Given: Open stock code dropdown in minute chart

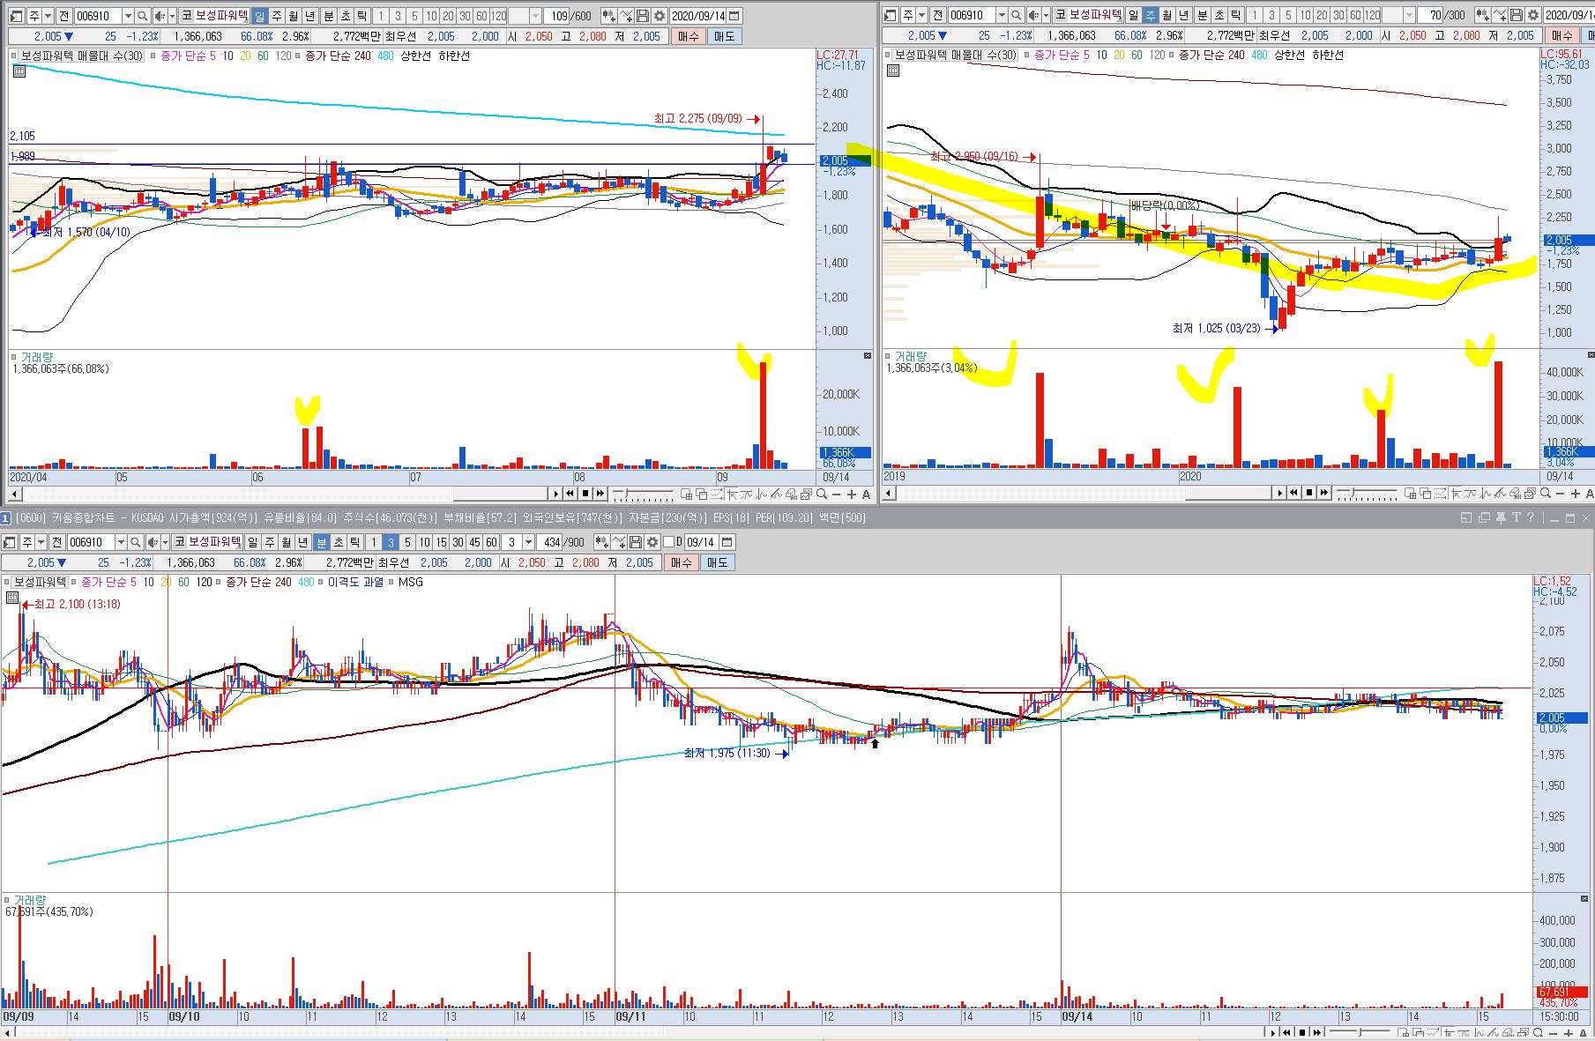Looking at the screenshot, I should (x=121, y=542).
